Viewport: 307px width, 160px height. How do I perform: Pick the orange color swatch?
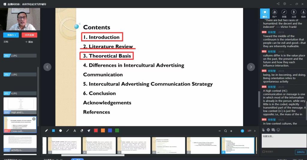tap(103, 131)
